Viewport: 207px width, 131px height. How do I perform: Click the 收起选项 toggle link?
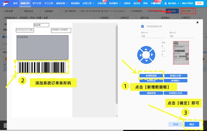coord(136,11)
